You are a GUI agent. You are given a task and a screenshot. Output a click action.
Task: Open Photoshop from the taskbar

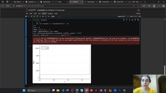point(120,90)
